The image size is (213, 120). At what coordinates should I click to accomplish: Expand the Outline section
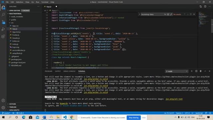click(13, 104)
